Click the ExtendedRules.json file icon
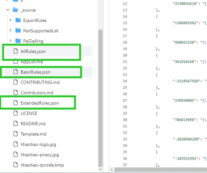 pos(15,103)
